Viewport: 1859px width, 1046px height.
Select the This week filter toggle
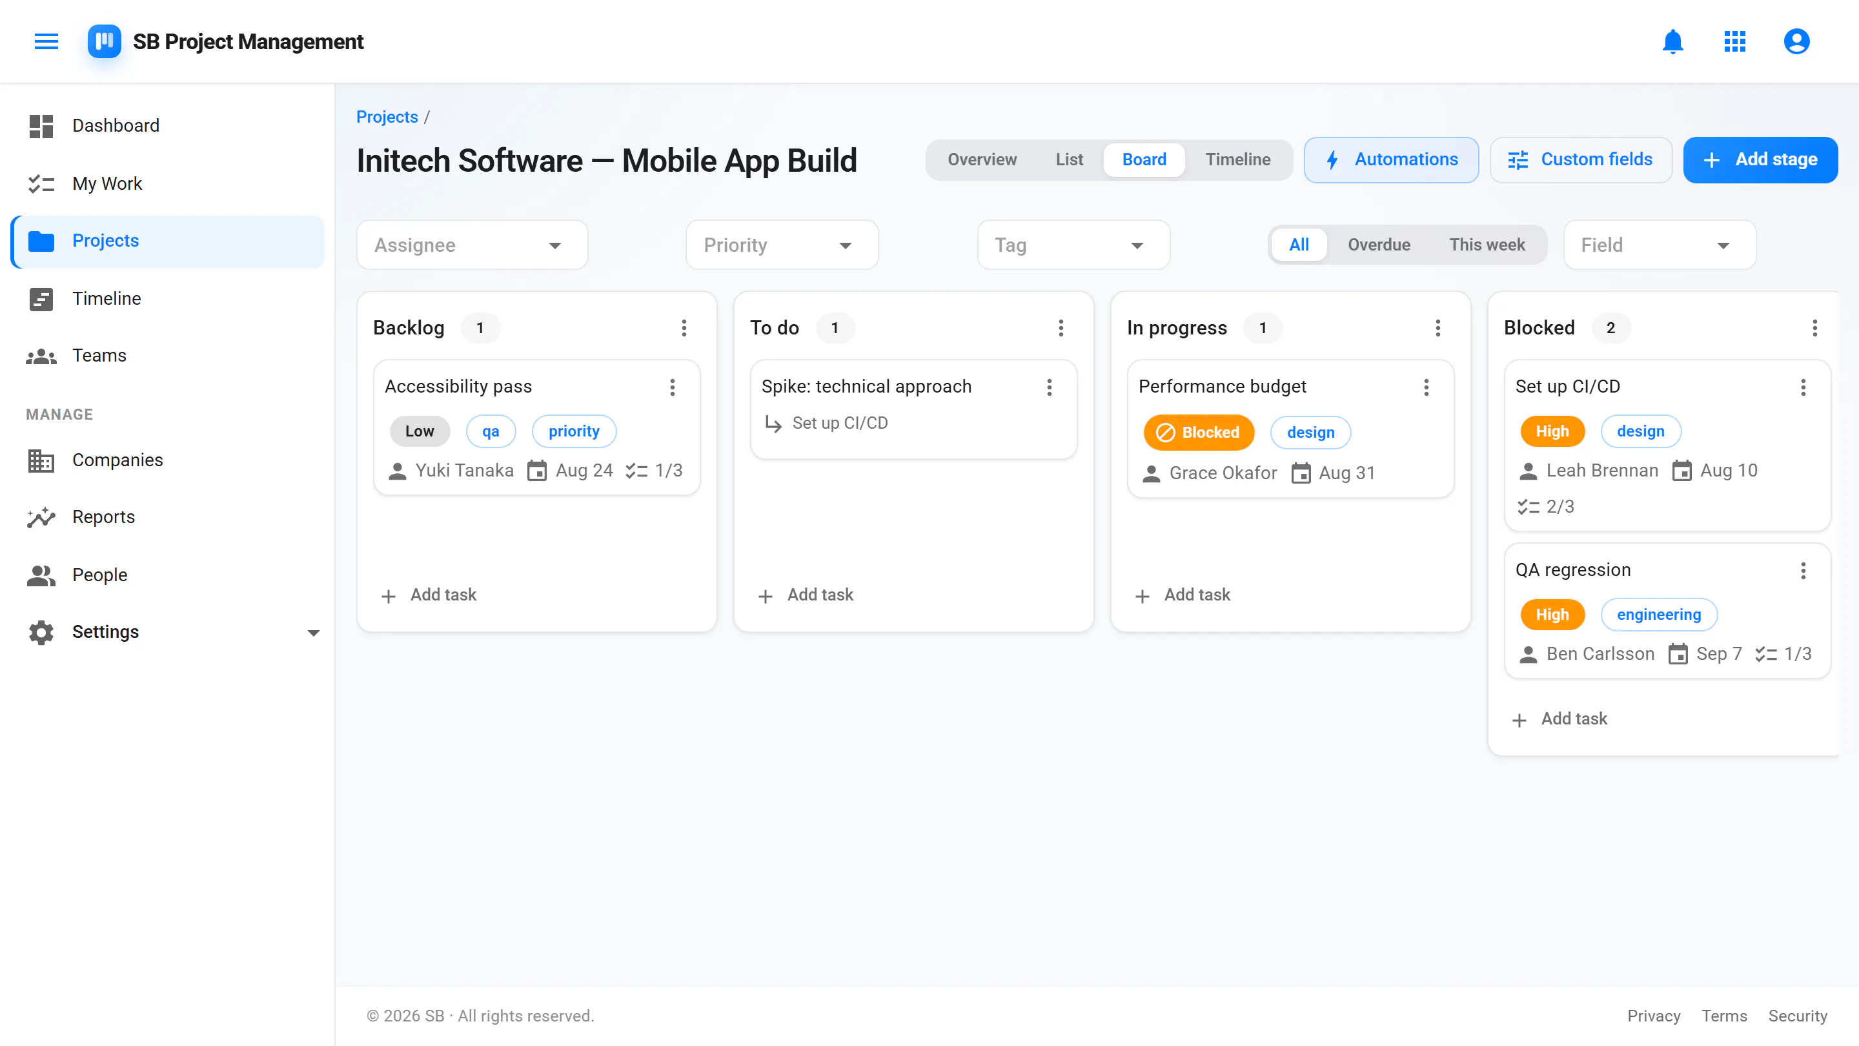tap(1487, 245)
